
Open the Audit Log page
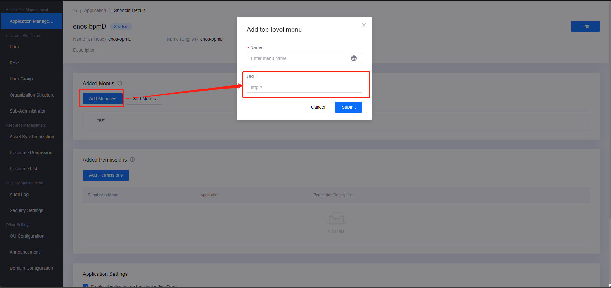tap(19, 194)
